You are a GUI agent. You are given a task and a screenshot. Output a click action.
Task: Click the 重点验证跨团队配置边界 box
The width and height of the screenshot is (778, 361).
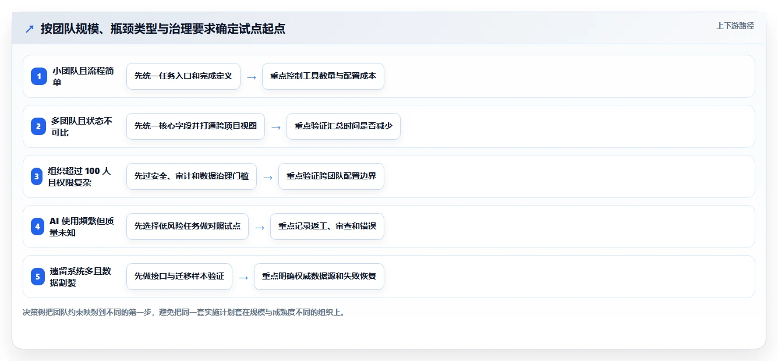331,176
